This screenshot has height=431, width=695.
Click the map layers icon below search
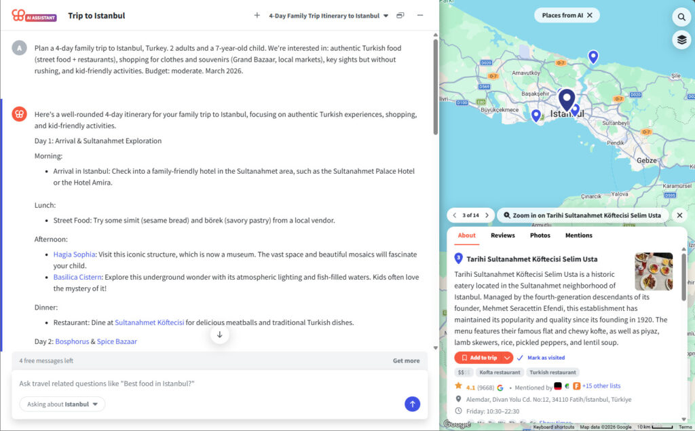[682, 40]
